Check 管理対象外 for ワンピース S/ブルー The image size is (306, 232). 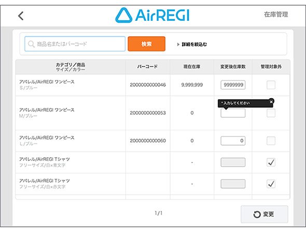pyautogui.click(x=271, y=85)
